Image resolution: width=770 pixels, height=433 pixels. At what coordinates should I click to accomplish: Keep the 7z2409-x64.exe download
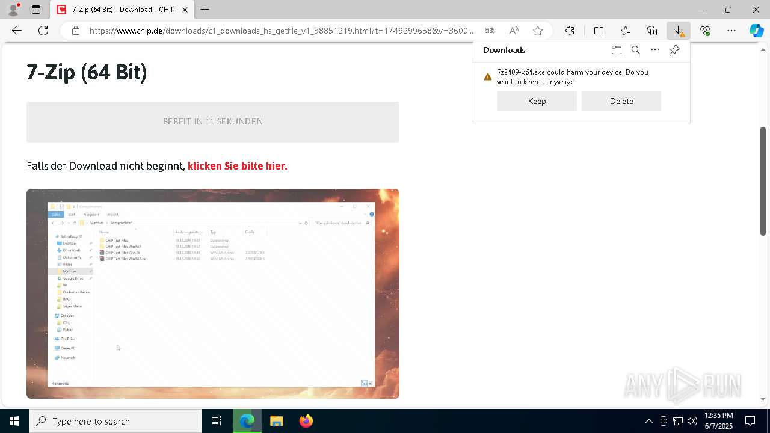[537, 101]
